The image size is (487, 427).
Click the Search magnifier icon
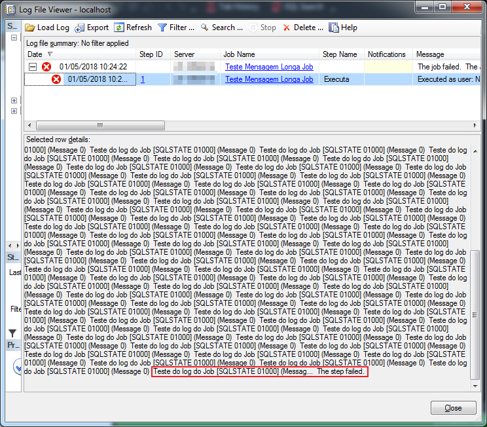tap(204, 28)
